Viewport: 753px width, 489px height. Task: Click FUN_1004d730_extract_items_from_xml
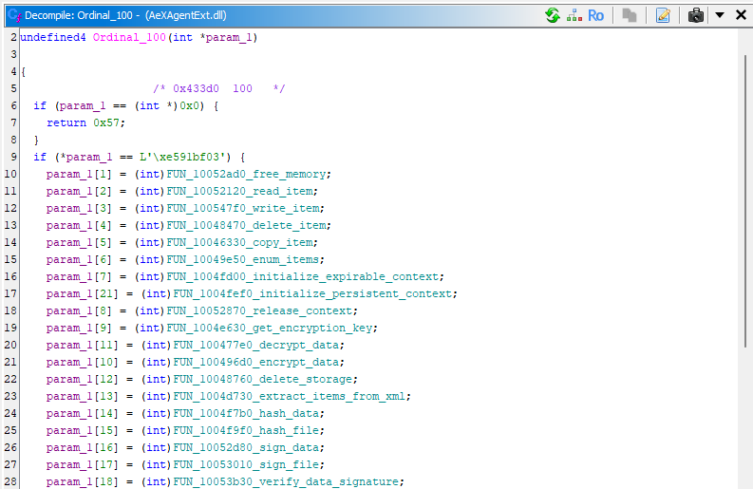[x=290, y=396]
